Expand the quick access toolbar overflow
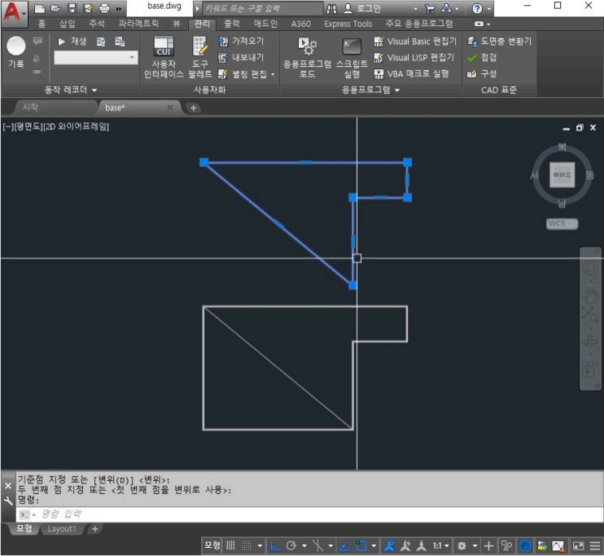 pos(119,8)
